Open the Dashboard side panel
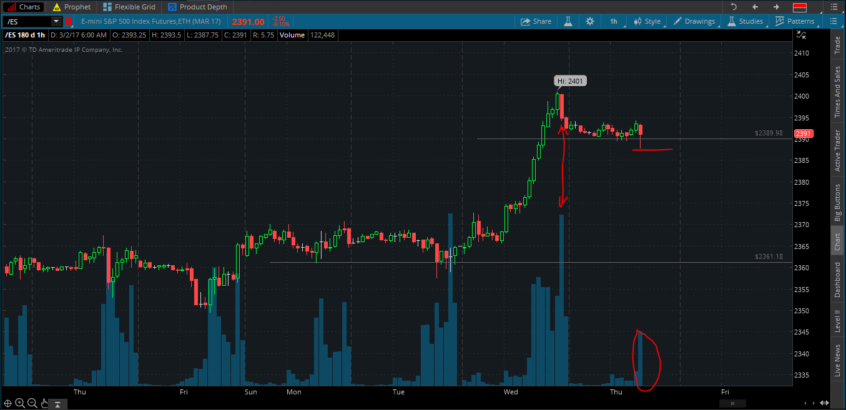The image size is (846, 410). click(837, 280)
